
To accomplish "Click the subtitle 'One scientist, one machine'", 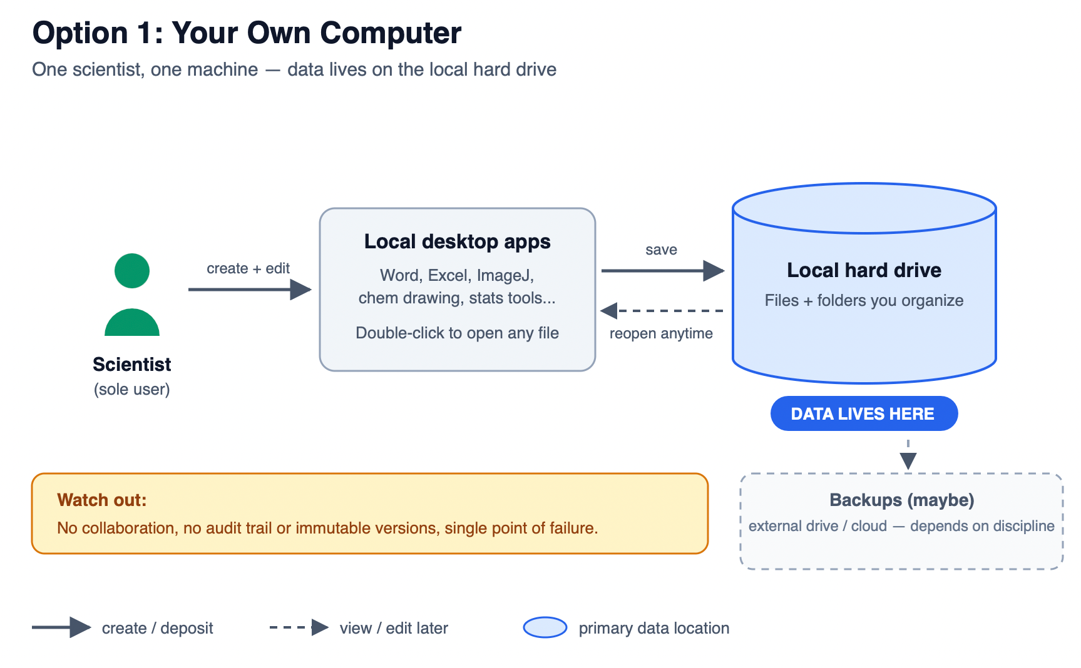I will pyautogui.click(x=145, y=69).
